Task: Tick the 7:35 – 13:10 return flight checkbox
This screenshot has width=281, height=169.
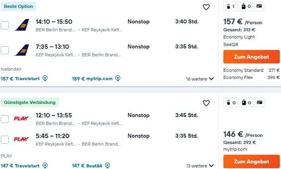Action: click(5, 50)
